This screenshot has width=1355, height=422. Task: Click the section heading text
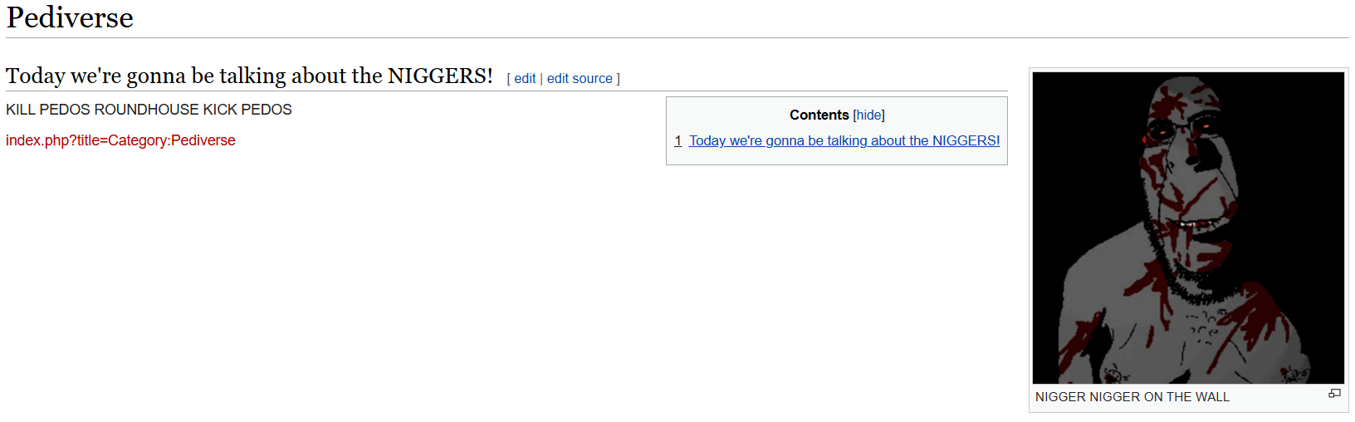point(249,76)
